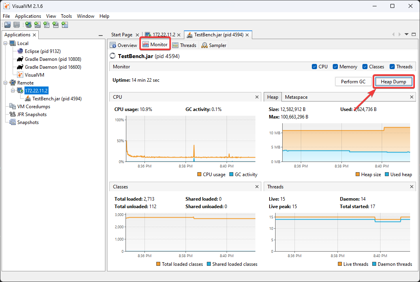Click the Perform GC button
Screen dimensions: 420x282
353,82
